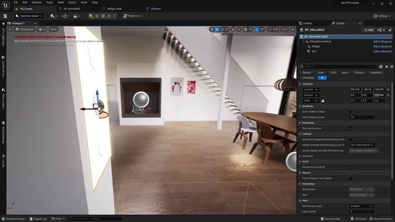Switch to BP_MenuWall editor tab
The width and height of the screenshot is (395, 222).
pos(72,9)
